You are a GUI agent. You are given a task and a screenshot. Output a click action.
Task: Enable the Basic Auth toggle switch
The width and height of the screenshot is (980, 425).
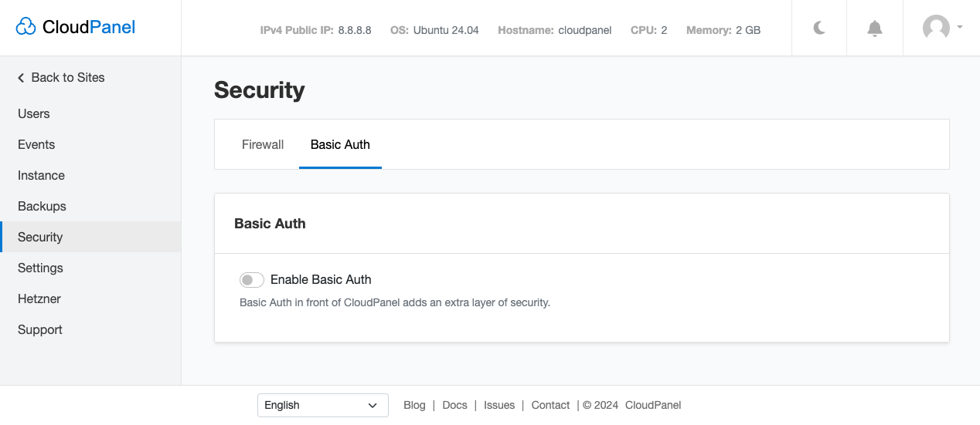pos(252,280)
